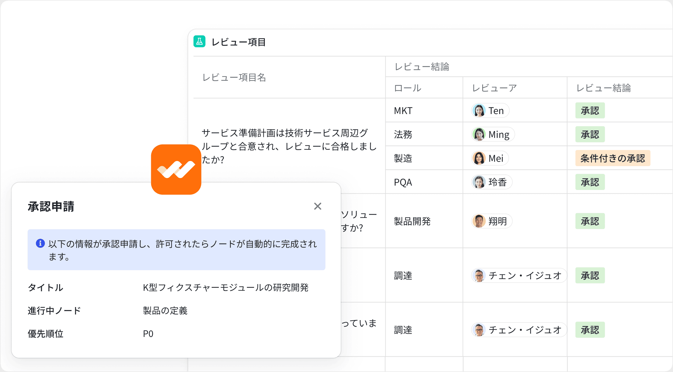Click the 承認 badge in the MKT row
This screenshot has width=673, height=372.
point(590,110)
